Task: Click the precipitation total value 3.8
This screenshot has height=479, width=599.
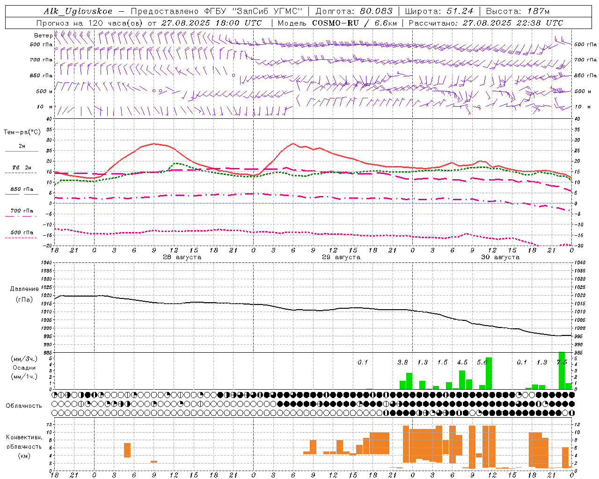Action: pyautogui.click(x=402, y=362)
